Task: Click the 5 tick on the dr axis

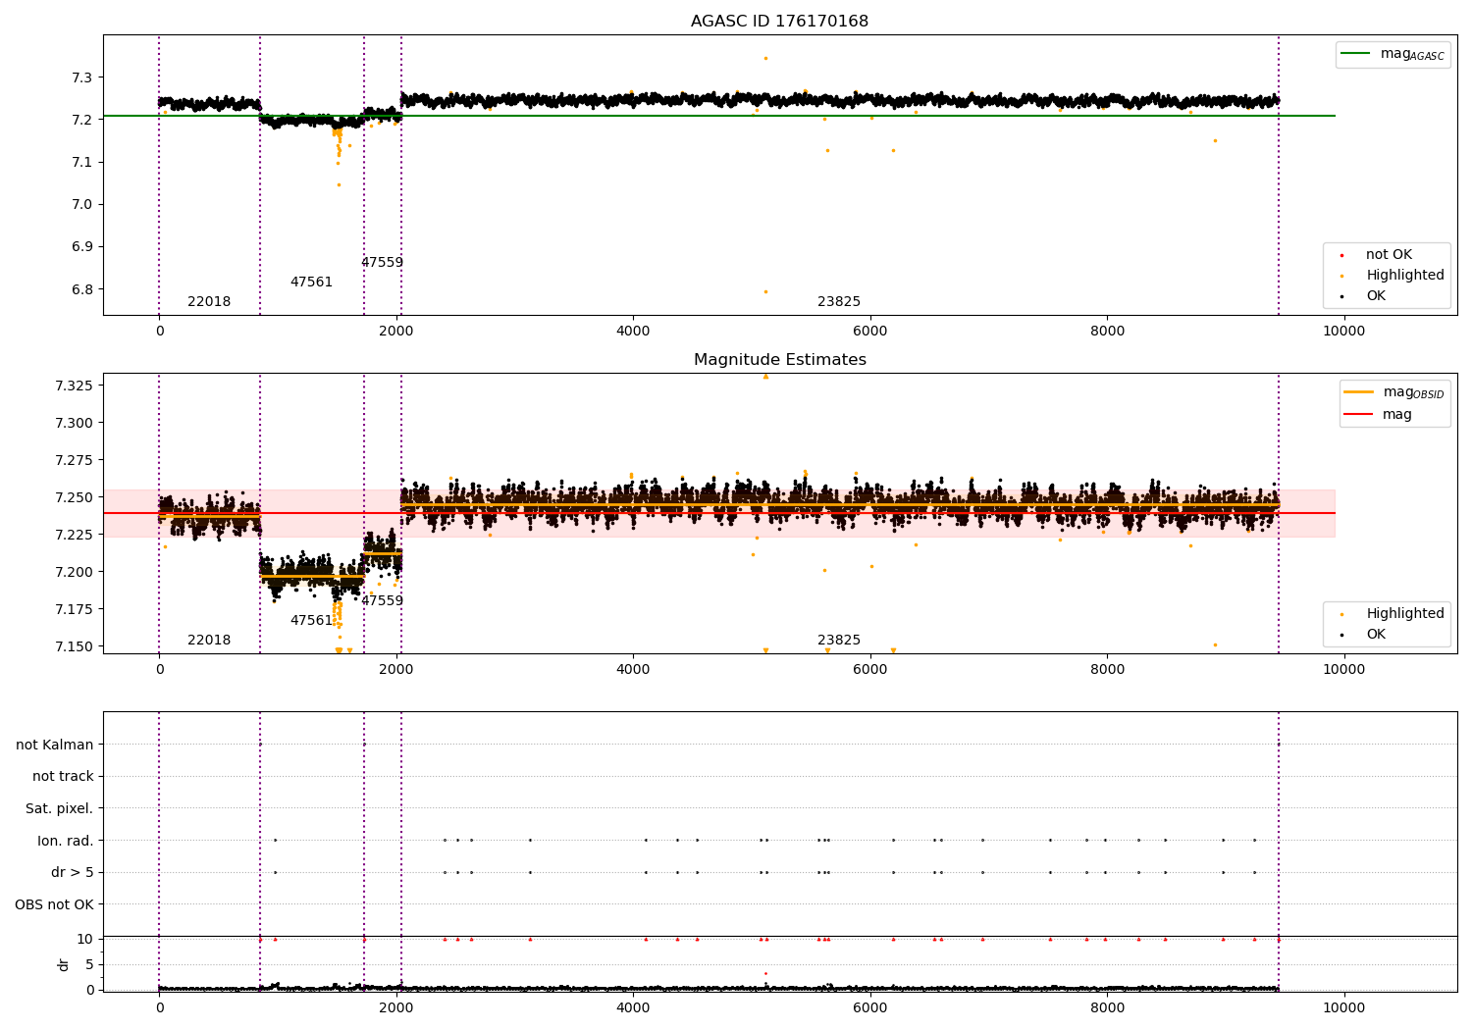Action: click(89, 964)
